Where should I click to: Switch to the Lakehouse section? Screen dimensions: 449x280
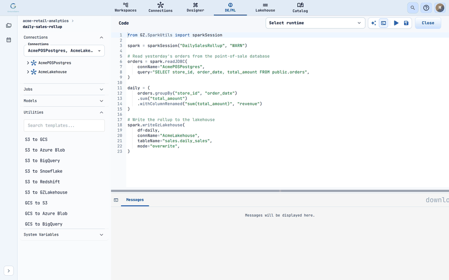pyautogui.click(x=265, y=7)
